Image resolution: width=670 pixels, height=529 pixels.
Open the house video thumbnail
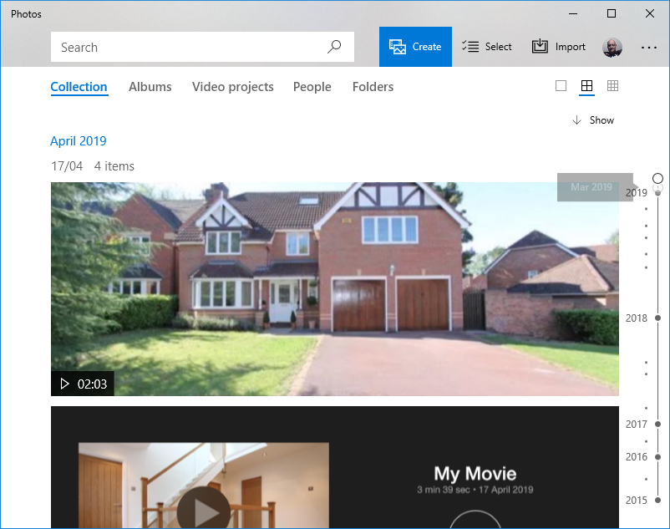(x=334, y=289)
